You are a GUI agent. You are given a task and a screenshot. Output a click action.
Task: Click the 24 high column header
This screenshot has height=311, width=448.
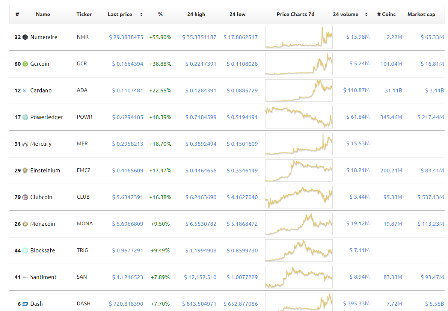[196, 14]
